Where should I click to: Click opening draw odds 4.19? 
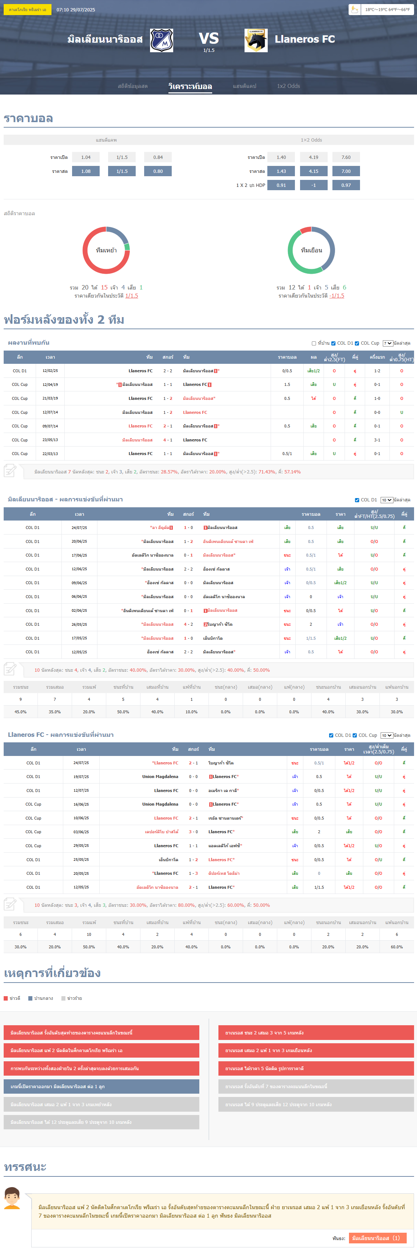314,157
